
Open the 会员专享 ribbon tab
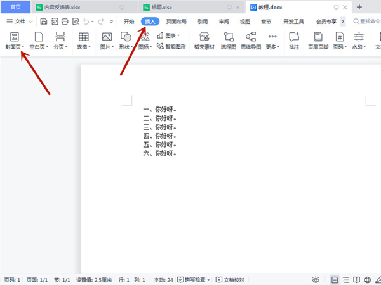tap(326, 22)
